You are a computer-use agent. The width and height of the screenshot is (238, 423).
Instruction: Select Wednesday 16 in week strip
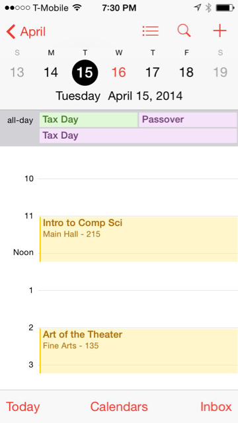pyautogui.click(x=119, y=72)
